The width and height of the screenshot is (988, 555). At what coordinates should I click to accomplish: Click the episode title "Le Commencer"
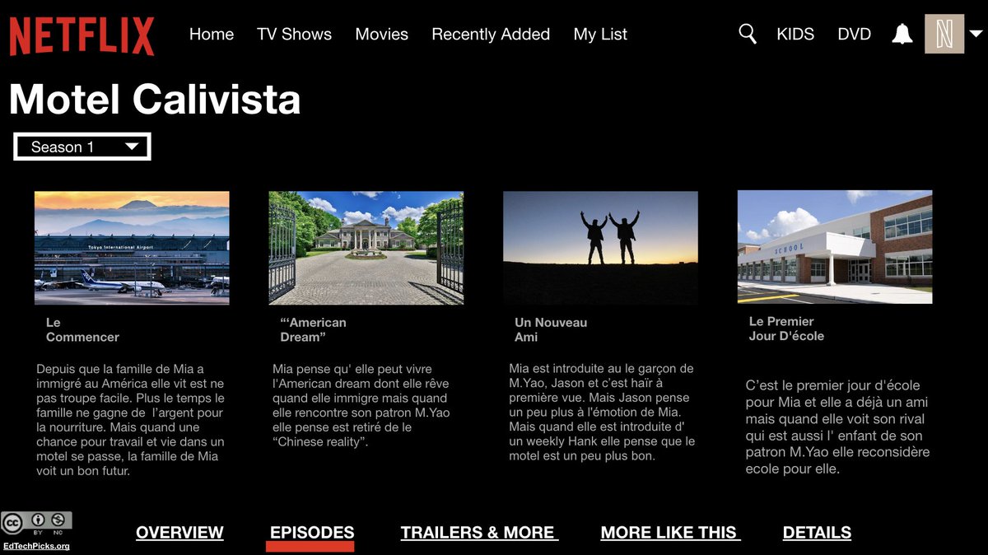[82, 329]
